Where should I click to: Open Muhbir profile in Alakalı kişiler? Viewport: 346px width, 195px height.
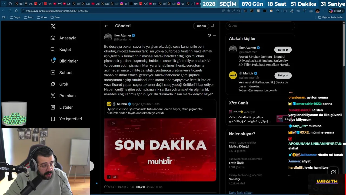(x=248, y=73)
